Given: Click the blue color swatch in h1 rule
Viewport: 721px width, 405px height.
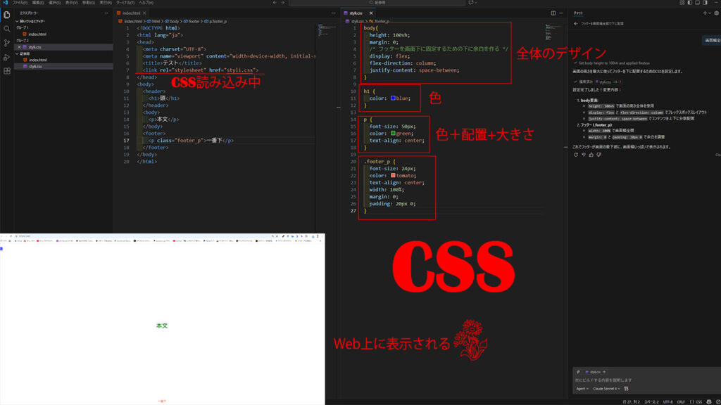Looking at the screenshot, I should click(x=393, y=98).
